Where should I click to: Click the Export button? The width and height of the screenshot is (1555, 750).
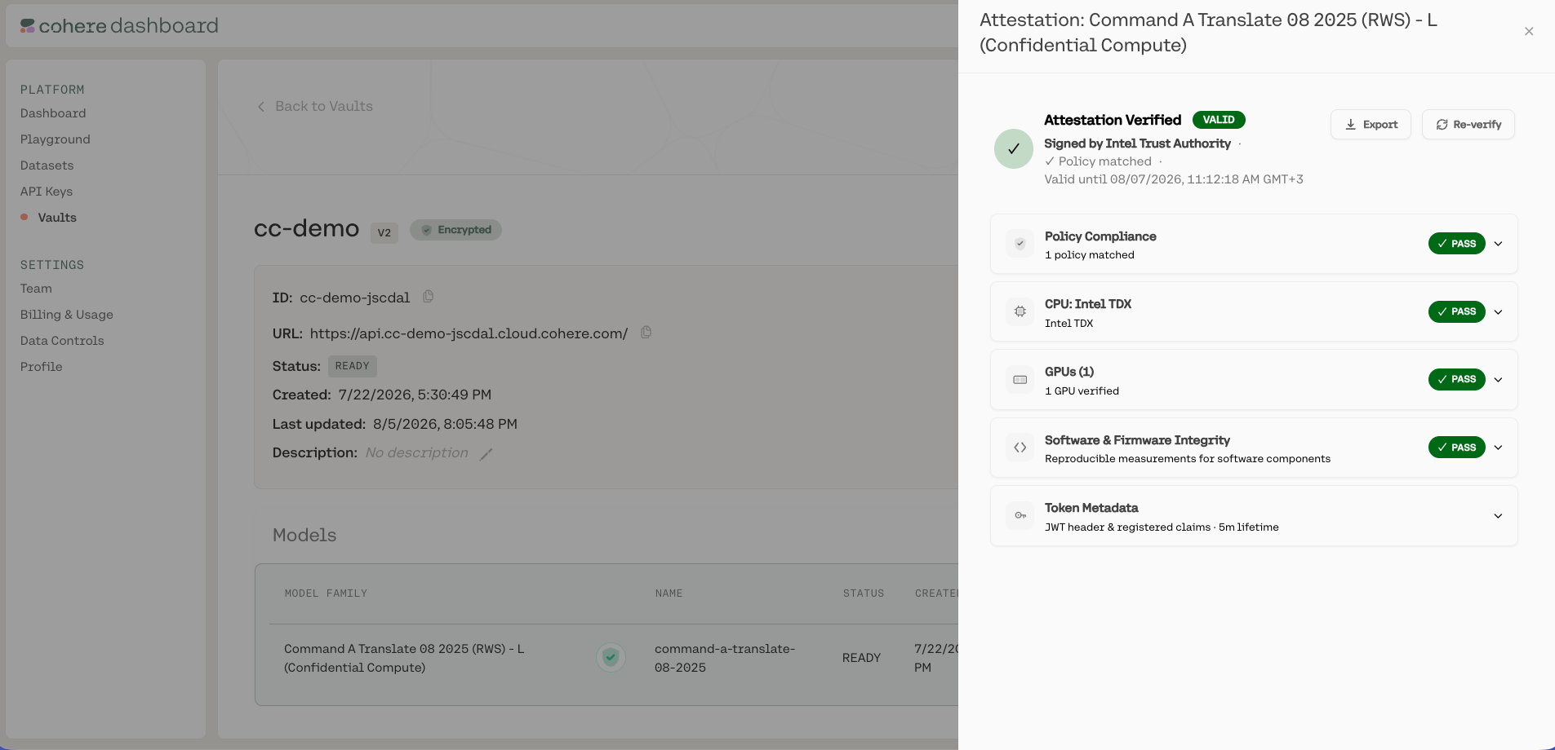(x=1371, y=125)
